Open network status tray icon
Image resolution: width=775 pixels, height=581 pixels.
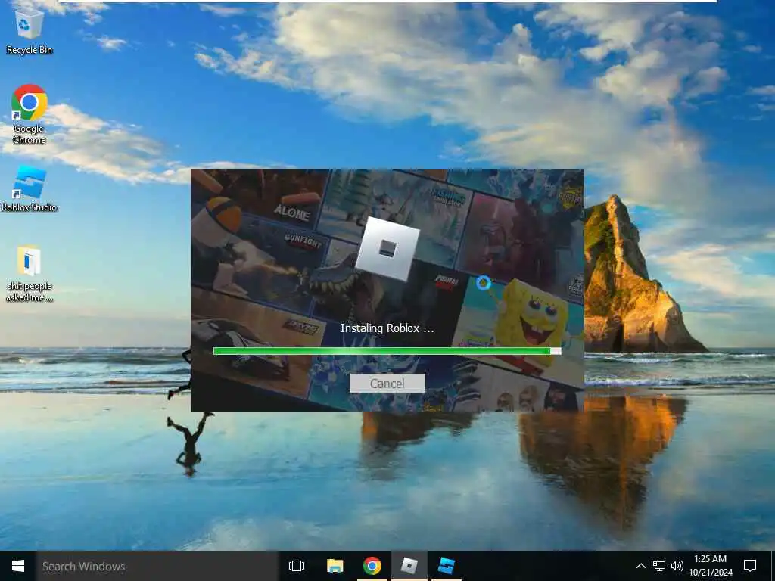659,566
